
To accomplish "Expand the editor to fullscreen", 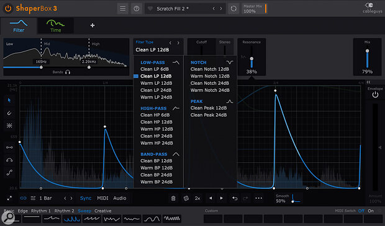I will [x=9, y=198].
